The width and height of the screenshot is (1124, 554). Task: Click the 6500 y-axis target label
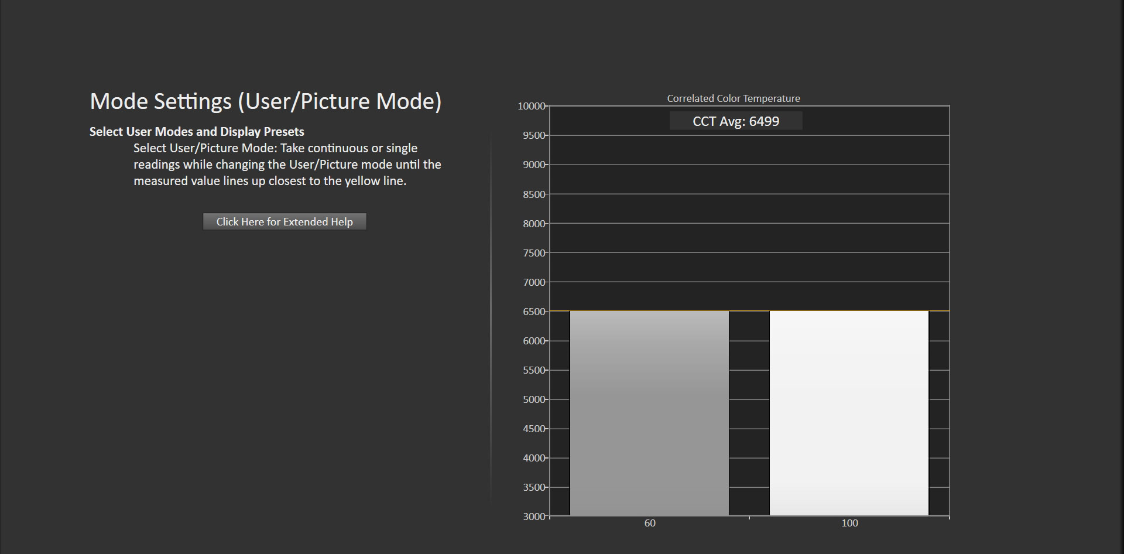[534, 312]
